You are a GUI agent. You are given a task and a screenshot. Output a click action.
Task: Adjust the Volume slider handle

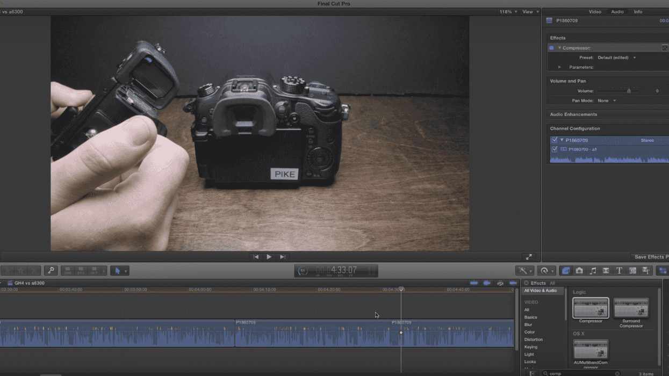tap(629, 91)
